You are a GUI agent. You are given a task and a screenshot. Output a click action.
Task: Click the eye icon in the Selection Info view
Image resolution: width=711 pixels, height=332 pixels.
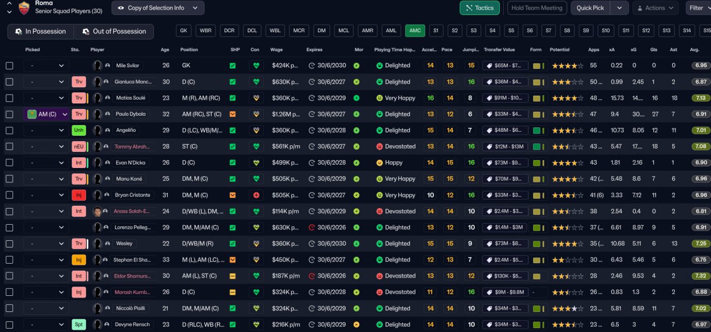tap(121, 8)
